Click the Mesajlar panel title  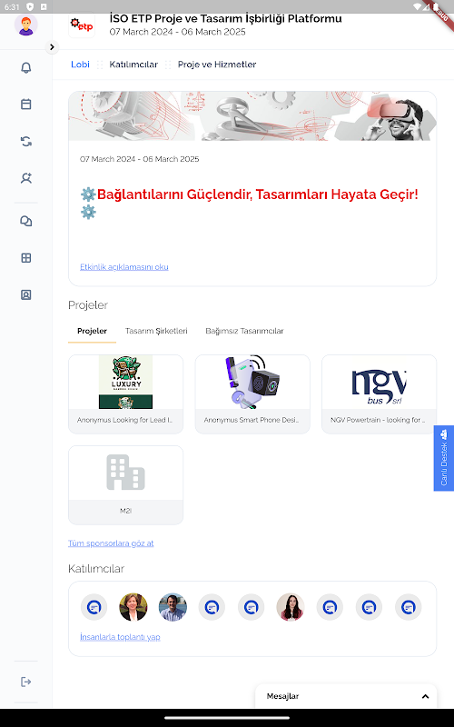click(x=282, y=696)
